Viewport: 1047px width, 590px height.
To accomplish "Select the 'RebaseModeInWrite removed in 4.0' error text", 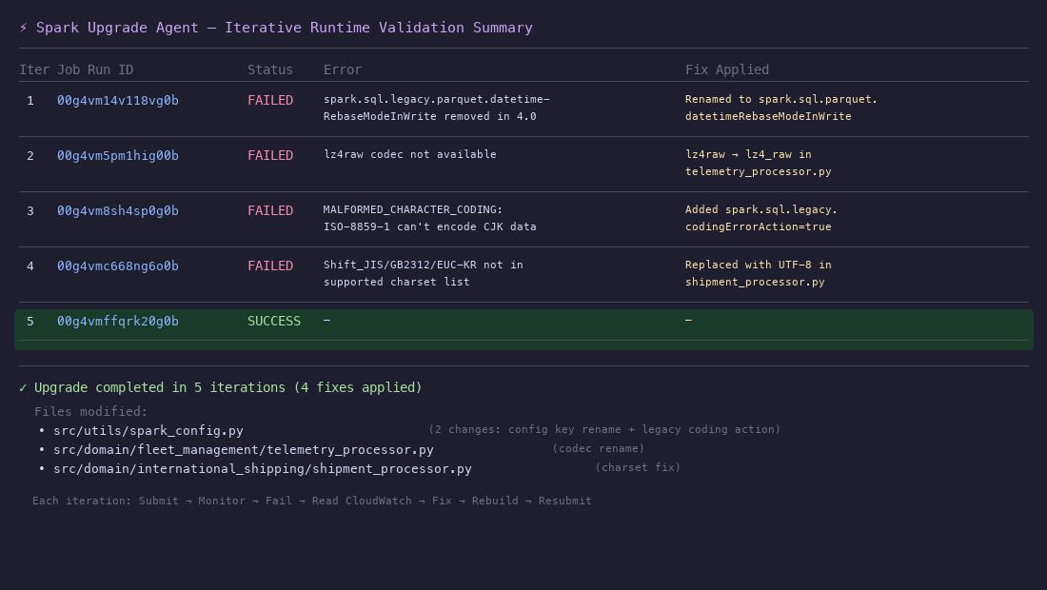I will coord(430,117).
